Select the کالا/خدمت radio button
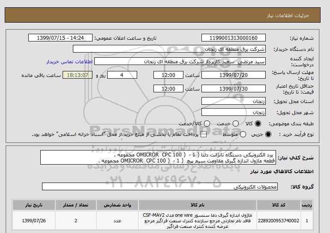Screen dimensions: 330x233 pos(207,124)
